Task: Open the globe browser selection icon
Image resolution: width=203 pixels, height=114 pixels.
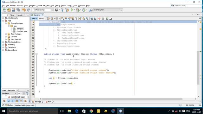Action: coord(56,10)
